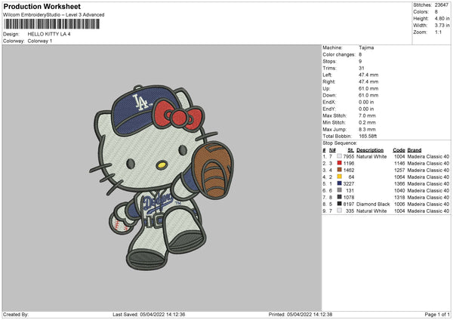Click thread code 1366 in stop sequence

[399, 183]
